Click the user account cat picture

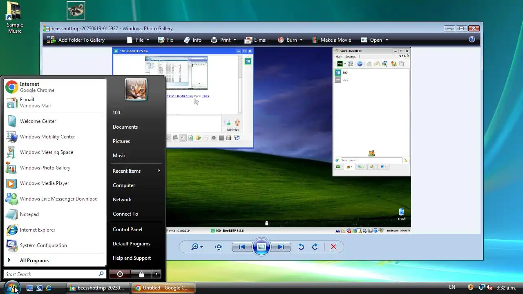[x=136, y=89]
